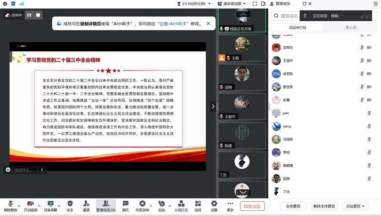Open the meeting timer 23:16 dropdown

point(194,4)
